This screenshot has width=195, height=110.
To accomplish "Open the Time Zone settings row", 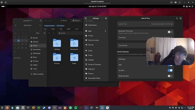I will (x=146, y=38).
